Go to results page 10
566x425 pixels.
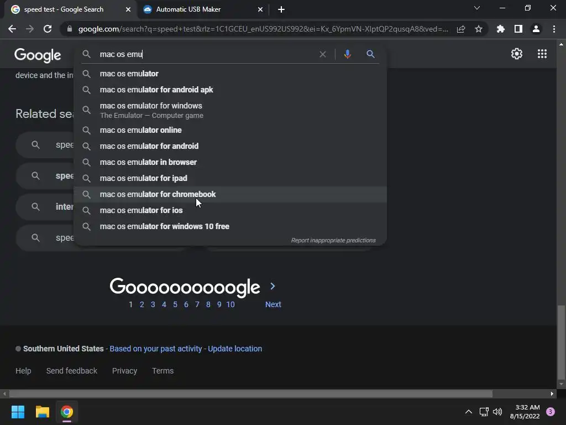(x=230, y=305)
